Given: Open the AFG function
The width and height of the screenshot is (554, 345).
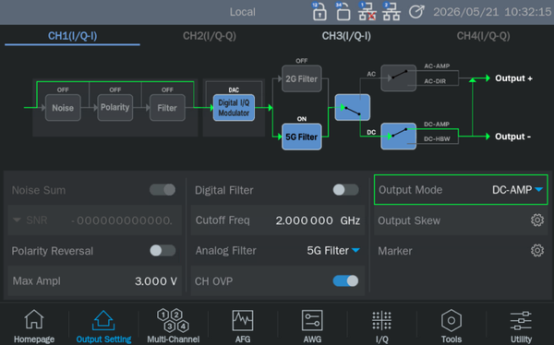Looking at the screenshot, I should [243, 326].
